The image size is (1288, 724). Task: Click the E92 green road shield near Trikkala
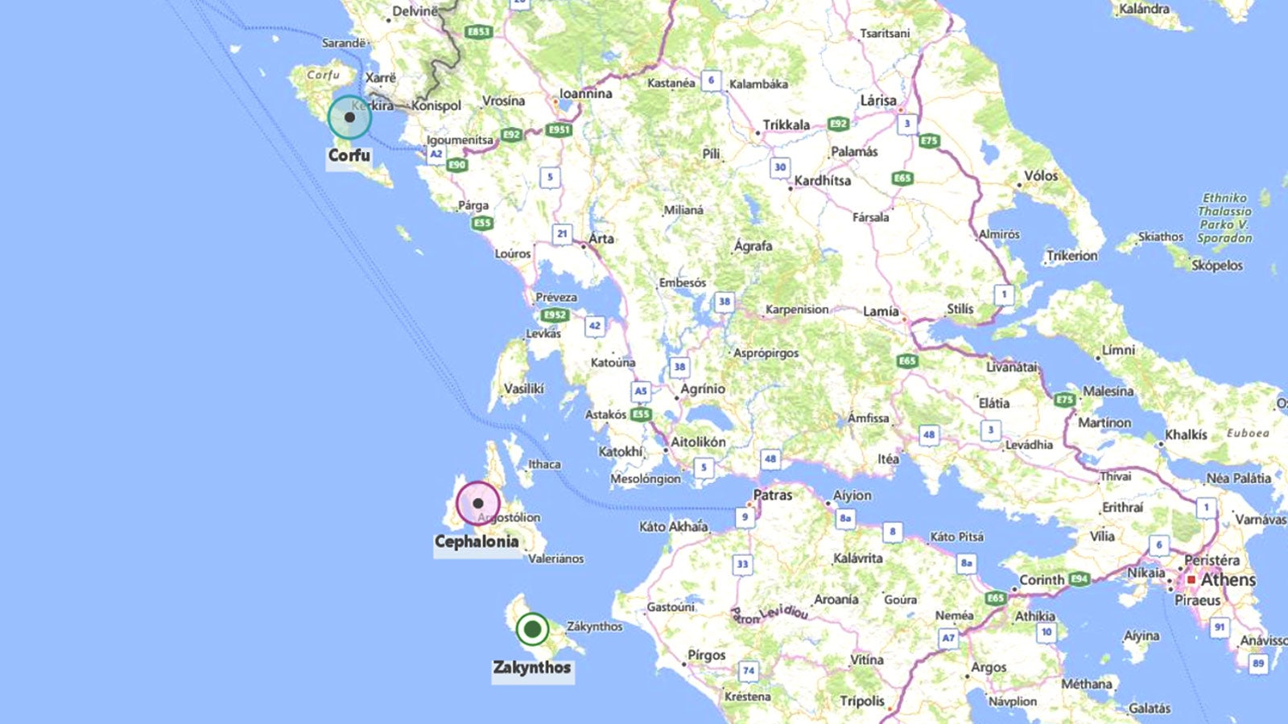839,124
